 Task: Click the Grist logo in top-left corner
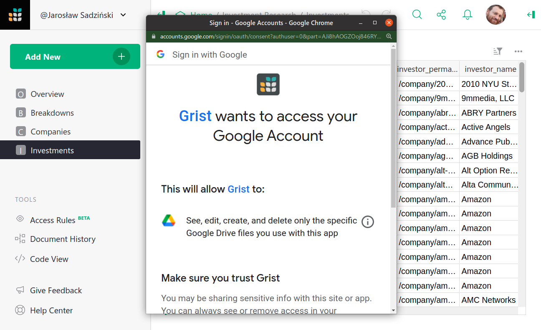tap(15, 15)
